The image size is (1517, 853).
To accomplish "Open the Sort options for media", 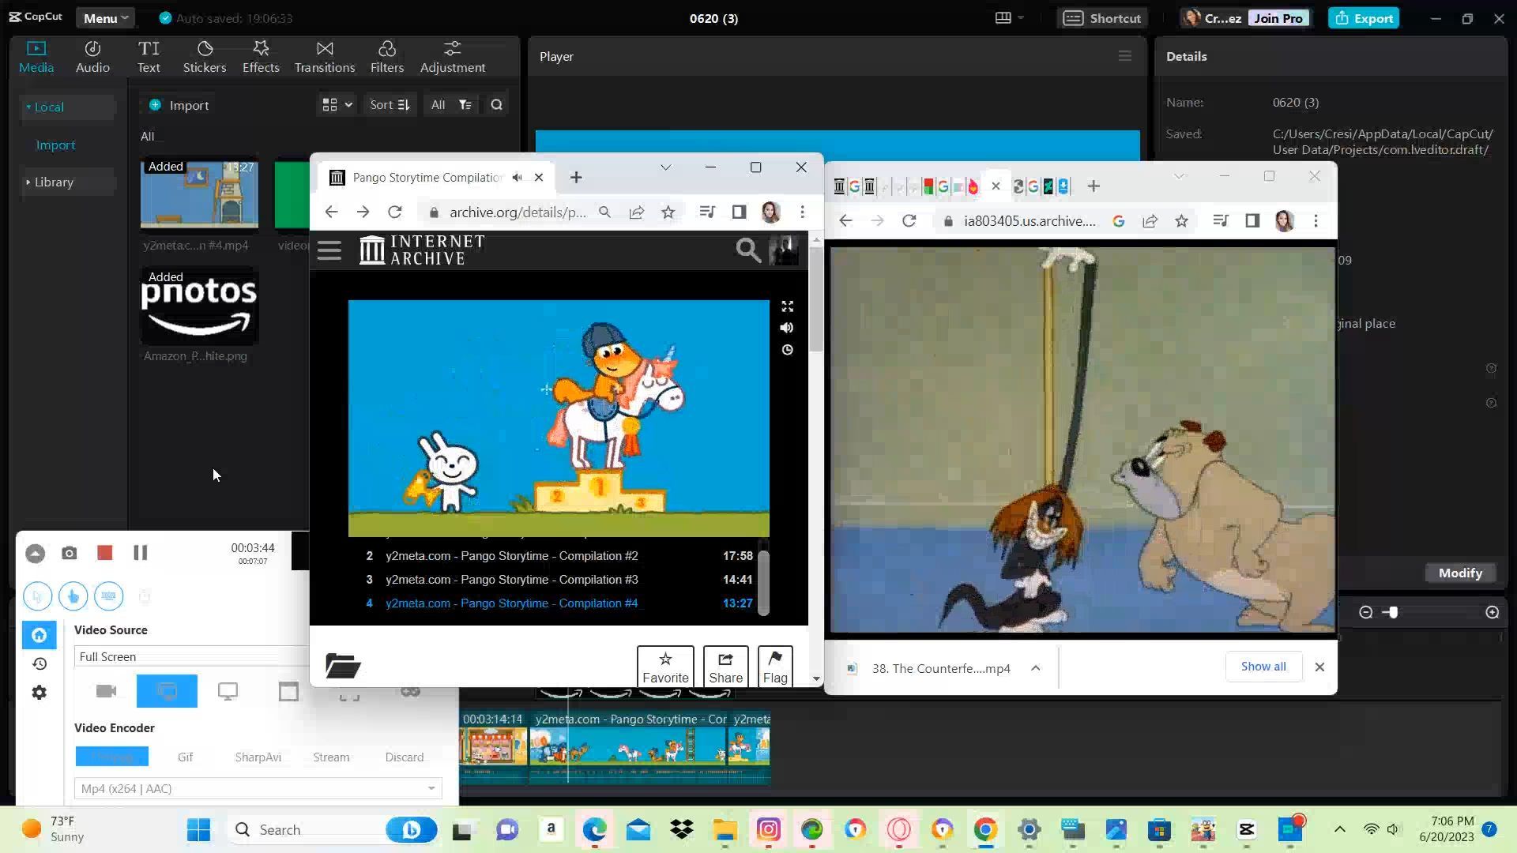I will [390, 104].
